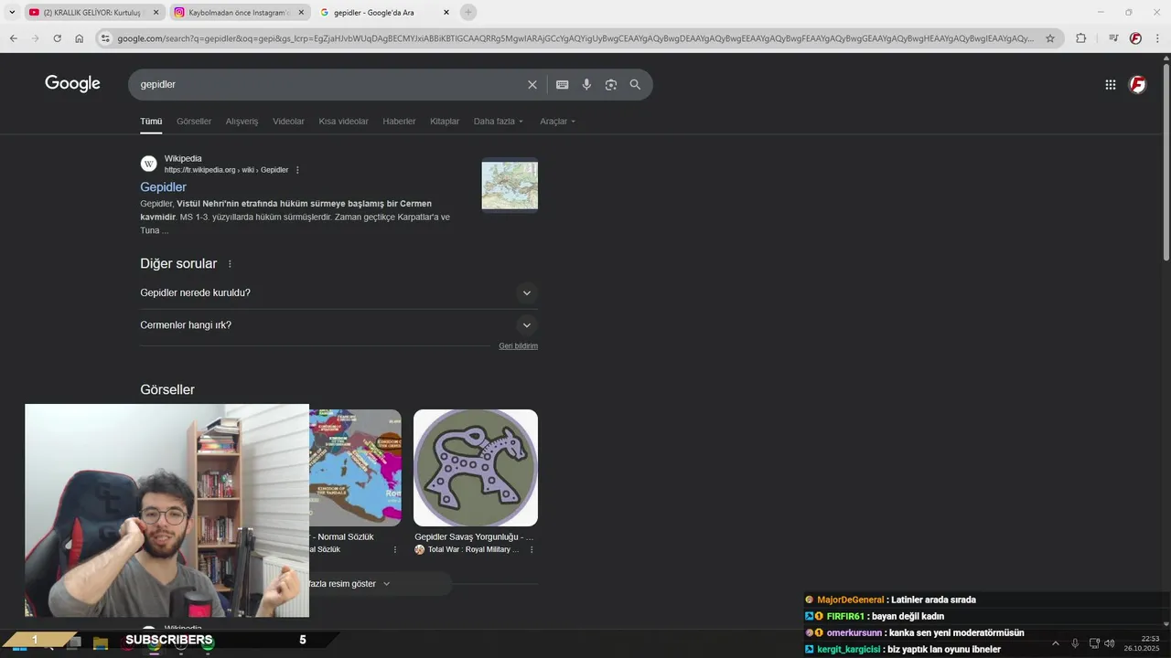Open the Kitaplar results tab
1171x658 pixels.
coord(445,122)
